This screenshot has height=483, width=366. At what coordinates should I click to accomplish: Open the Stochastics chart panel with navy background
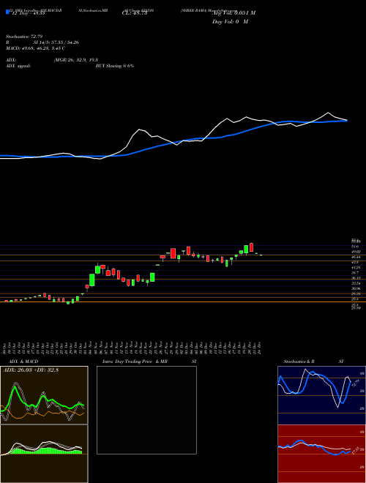[321, 395]
